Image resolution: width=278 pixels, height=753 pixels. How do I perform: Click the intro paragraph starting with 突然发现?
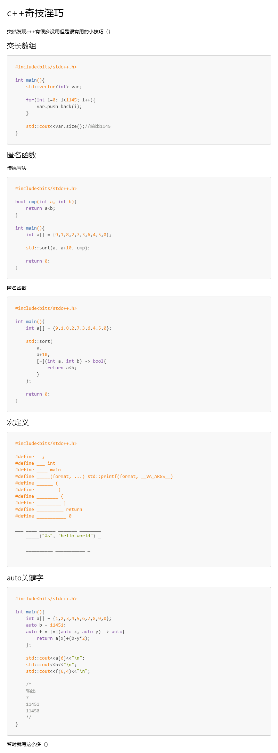tap(59, 32)
